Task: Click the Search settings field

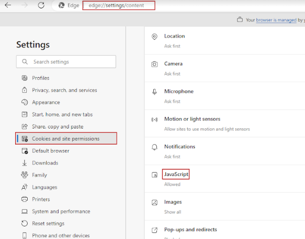Action: [66, 62]
